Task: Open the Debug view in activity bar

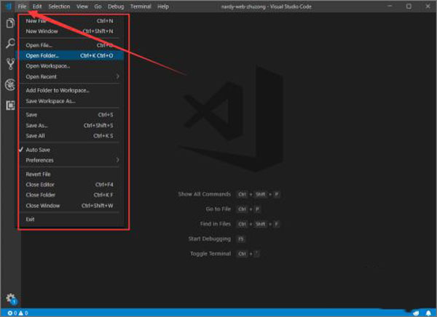Action: [x=10, y=84]
